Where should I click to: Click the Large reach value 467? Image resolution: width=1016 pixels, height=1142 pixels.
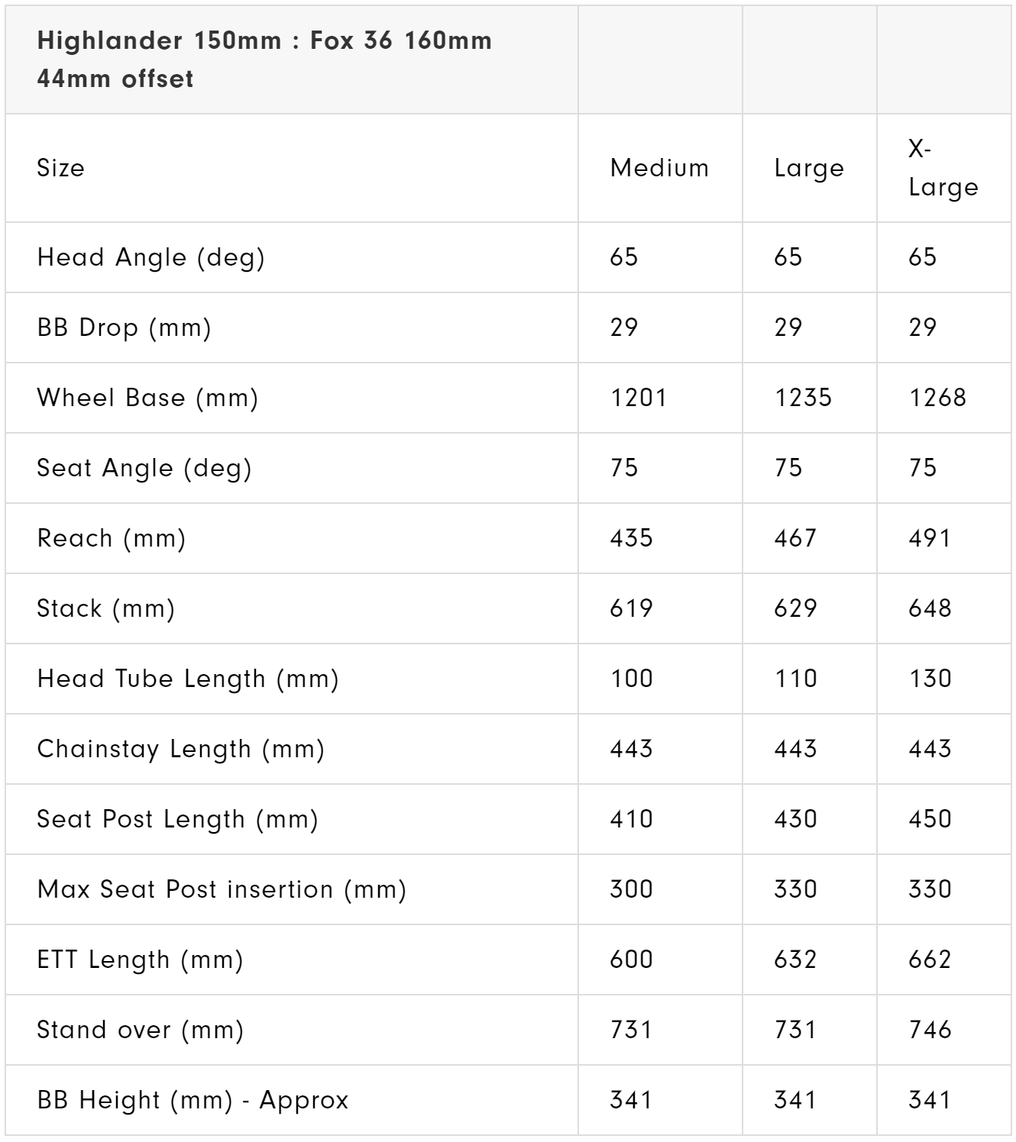point(795,538)
